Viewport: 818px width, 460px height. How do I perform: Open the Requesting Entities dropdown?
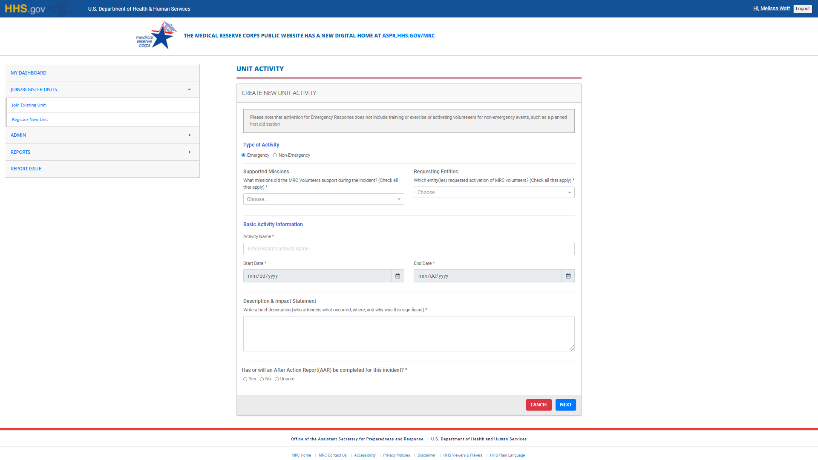click(x=494, y=193)
